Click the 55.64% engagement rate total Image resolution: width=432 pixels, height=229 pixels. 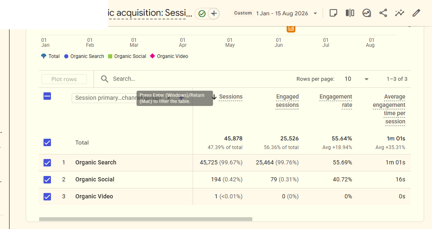342,139
